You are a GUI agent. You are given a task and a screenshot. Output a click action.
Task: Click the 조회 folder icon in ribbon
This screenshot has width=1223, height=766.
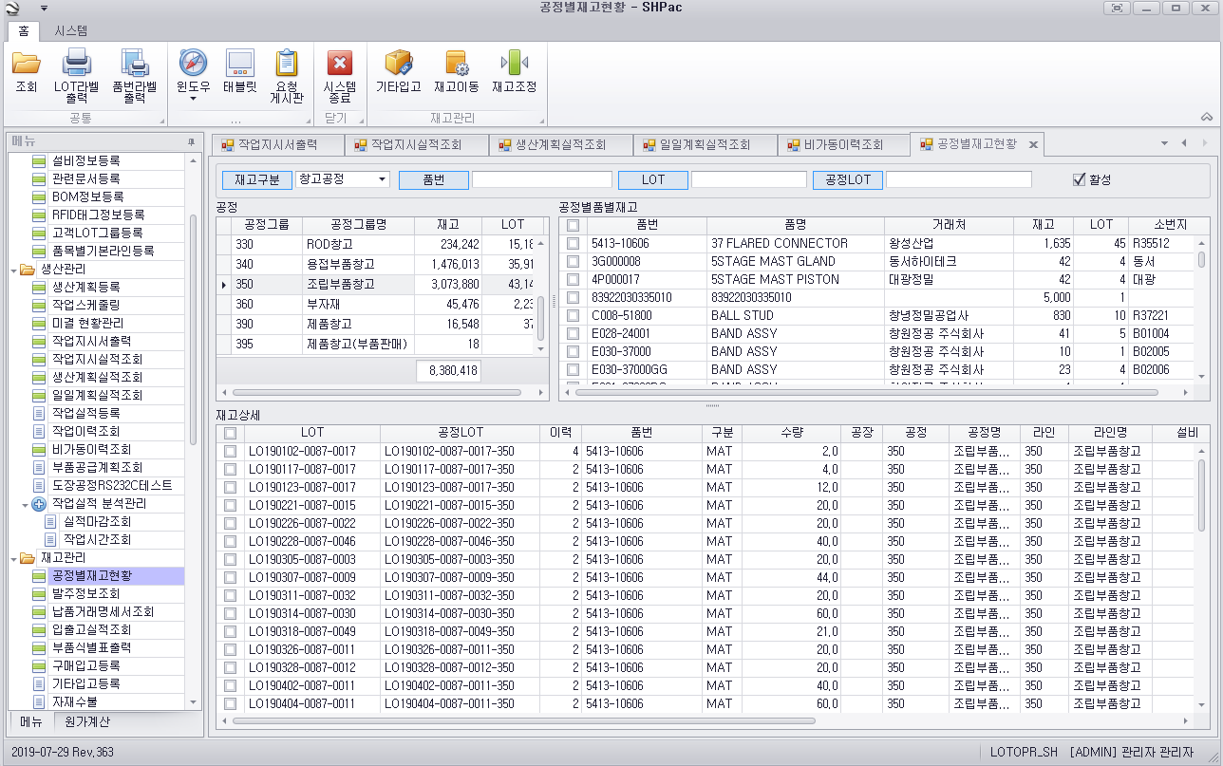click(x=26, y=65)
